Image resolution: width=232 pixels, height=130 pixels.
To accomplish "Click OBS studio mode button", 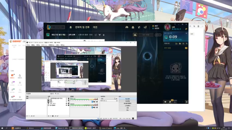I will pyautogui.click(x=128, y=105).
